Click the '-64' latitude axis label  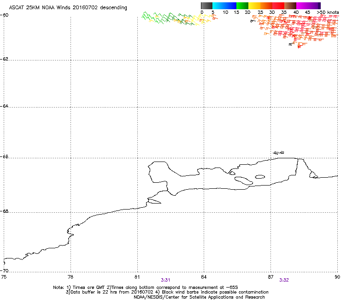(x=4, y=106)
